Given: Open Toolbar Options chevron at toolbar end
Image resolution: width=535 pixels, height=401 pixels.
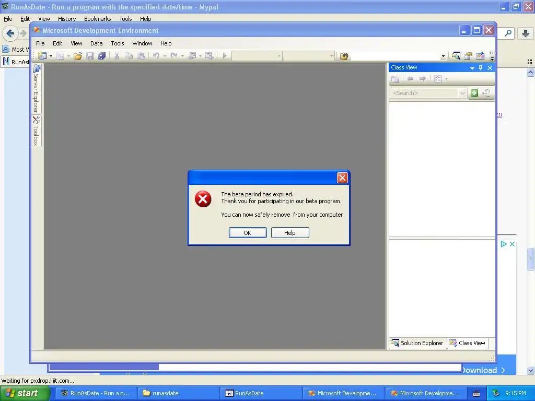Looking at the screenshot, I should [492, 56].
